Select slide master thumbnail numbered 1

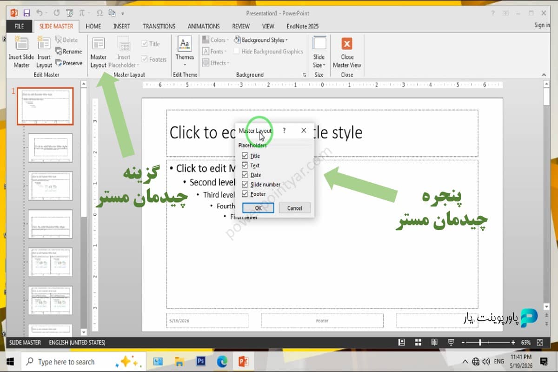tap(45, 106)
